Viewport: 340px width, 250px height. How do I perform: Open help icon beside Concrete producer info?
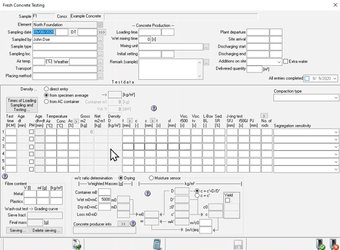133,224
